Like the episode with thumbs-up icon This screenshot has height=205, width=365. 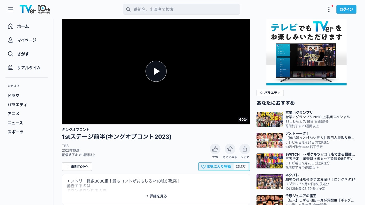tap(215, 149)
